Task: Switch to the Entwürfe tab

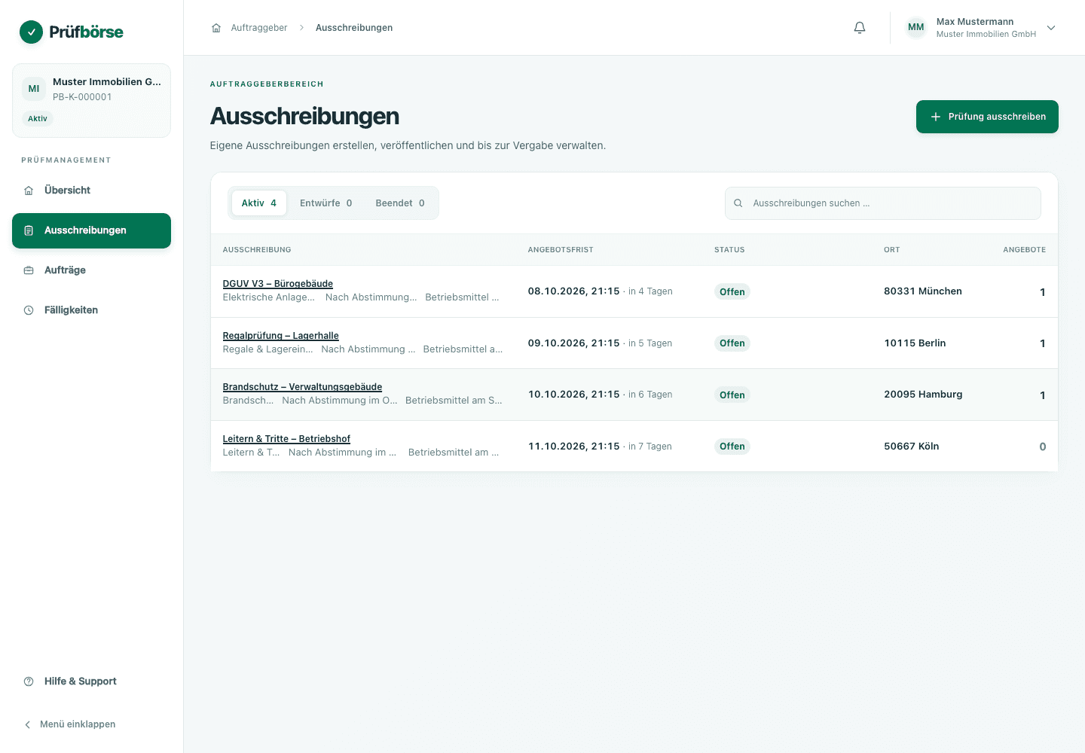Action: [x=326, y=203]
